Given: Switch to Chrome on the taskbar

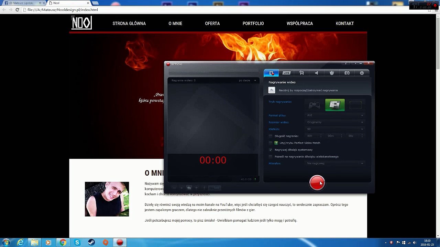Looking at the screenshot, I should [x=63, y=243].
